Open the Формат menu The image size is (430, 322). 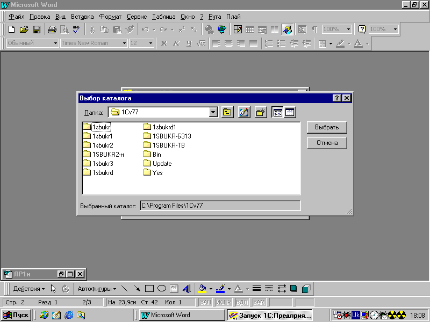tap(110, 17)
